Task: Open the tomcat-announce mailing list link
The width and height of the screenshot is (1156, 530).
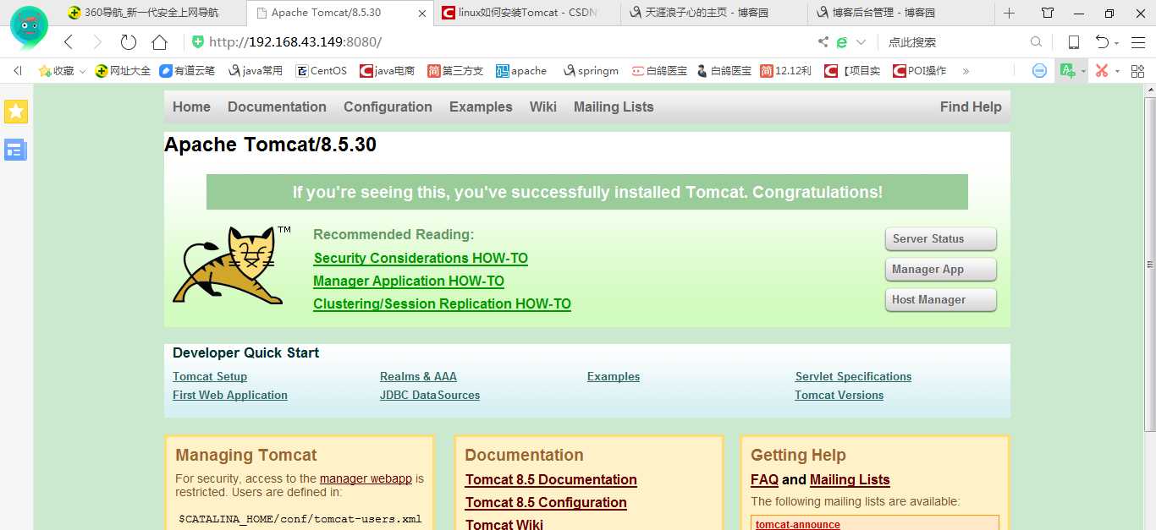Action: pos(798,525)
